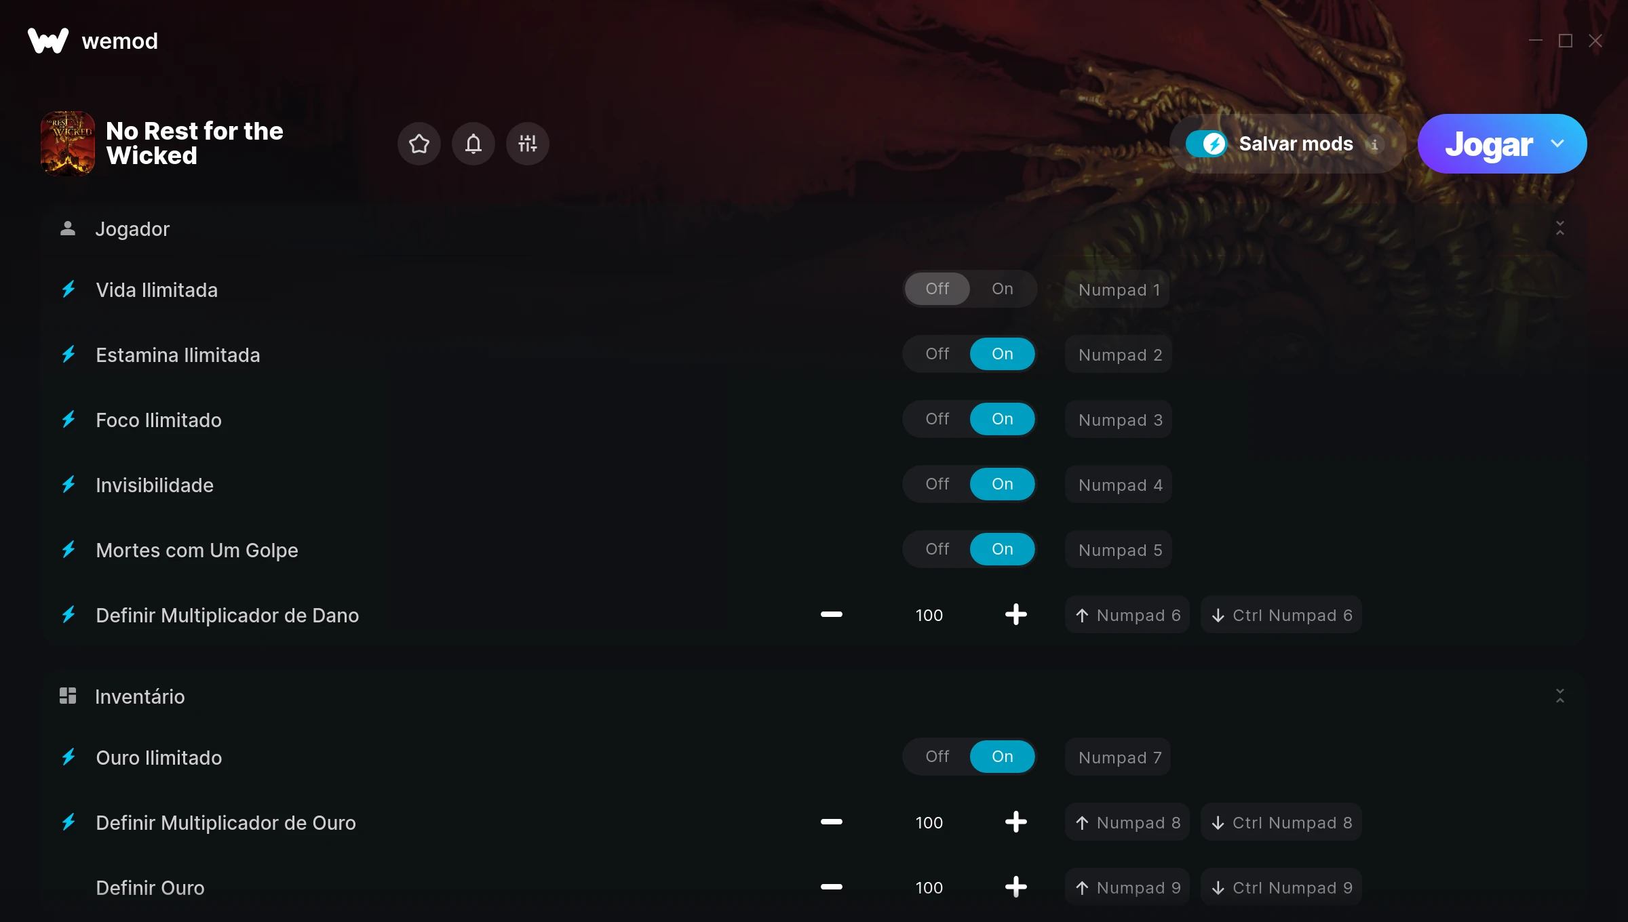The height and width of the screenshot is (922, 1628).
Task: Click the Jogador person icon
Action: coord(68,228)
